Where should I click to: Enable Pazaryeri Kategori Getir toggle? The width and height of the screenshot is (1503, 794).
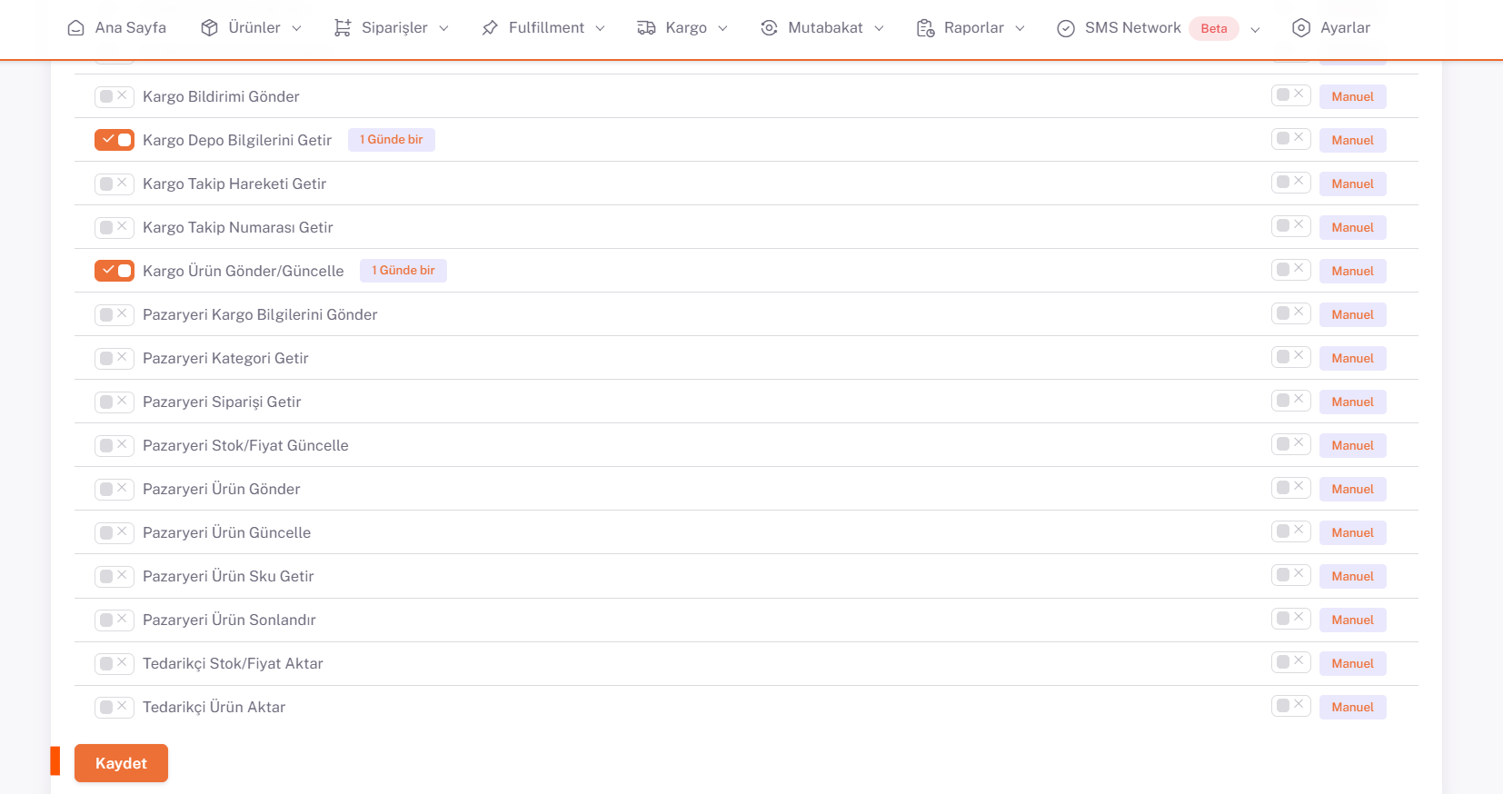pos(114,358)
